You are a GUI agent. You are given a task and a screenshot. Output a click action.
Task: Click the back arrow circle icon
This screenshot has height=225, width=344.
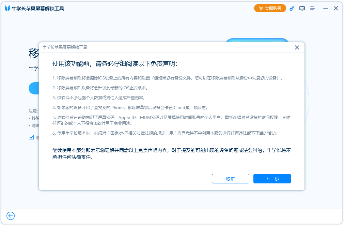click(10, 216)
